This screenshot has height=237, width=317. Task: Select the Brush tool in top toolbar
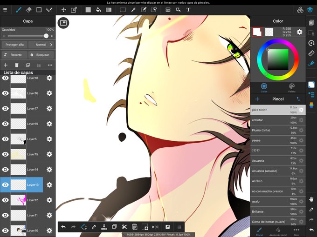coord(19,10)
